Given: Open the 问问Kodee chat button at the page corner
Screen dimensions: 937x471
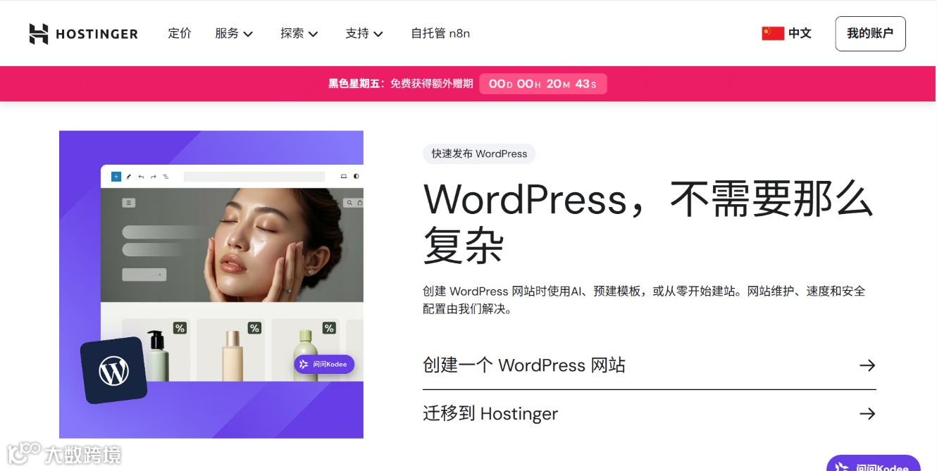Looking at the screenshot, I should tap(874, 465).
